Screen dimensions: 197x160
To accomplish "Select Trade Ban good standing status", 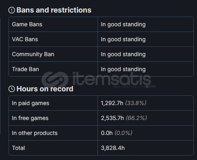I will 123,69.
